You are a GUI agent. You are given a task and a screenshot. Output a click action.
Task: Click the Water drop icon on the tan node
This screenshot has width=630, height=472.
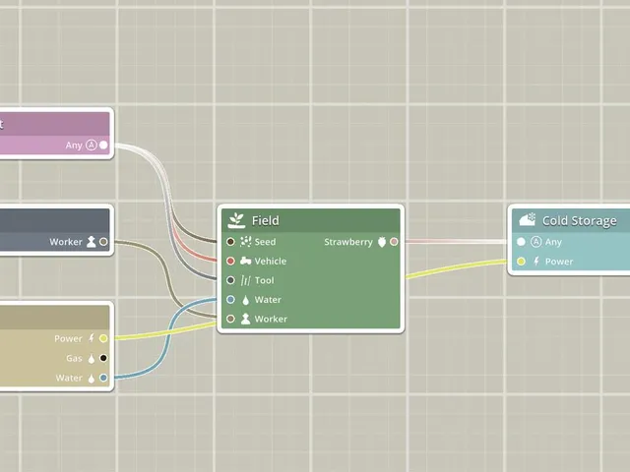click(x=92, y=378)
